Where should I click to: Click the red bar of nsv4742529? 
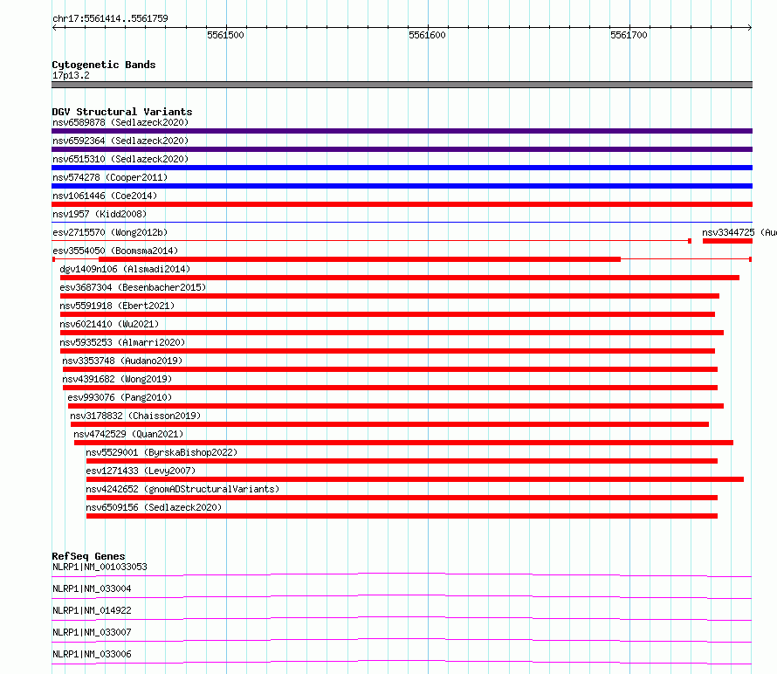click(x=403, y=443)
